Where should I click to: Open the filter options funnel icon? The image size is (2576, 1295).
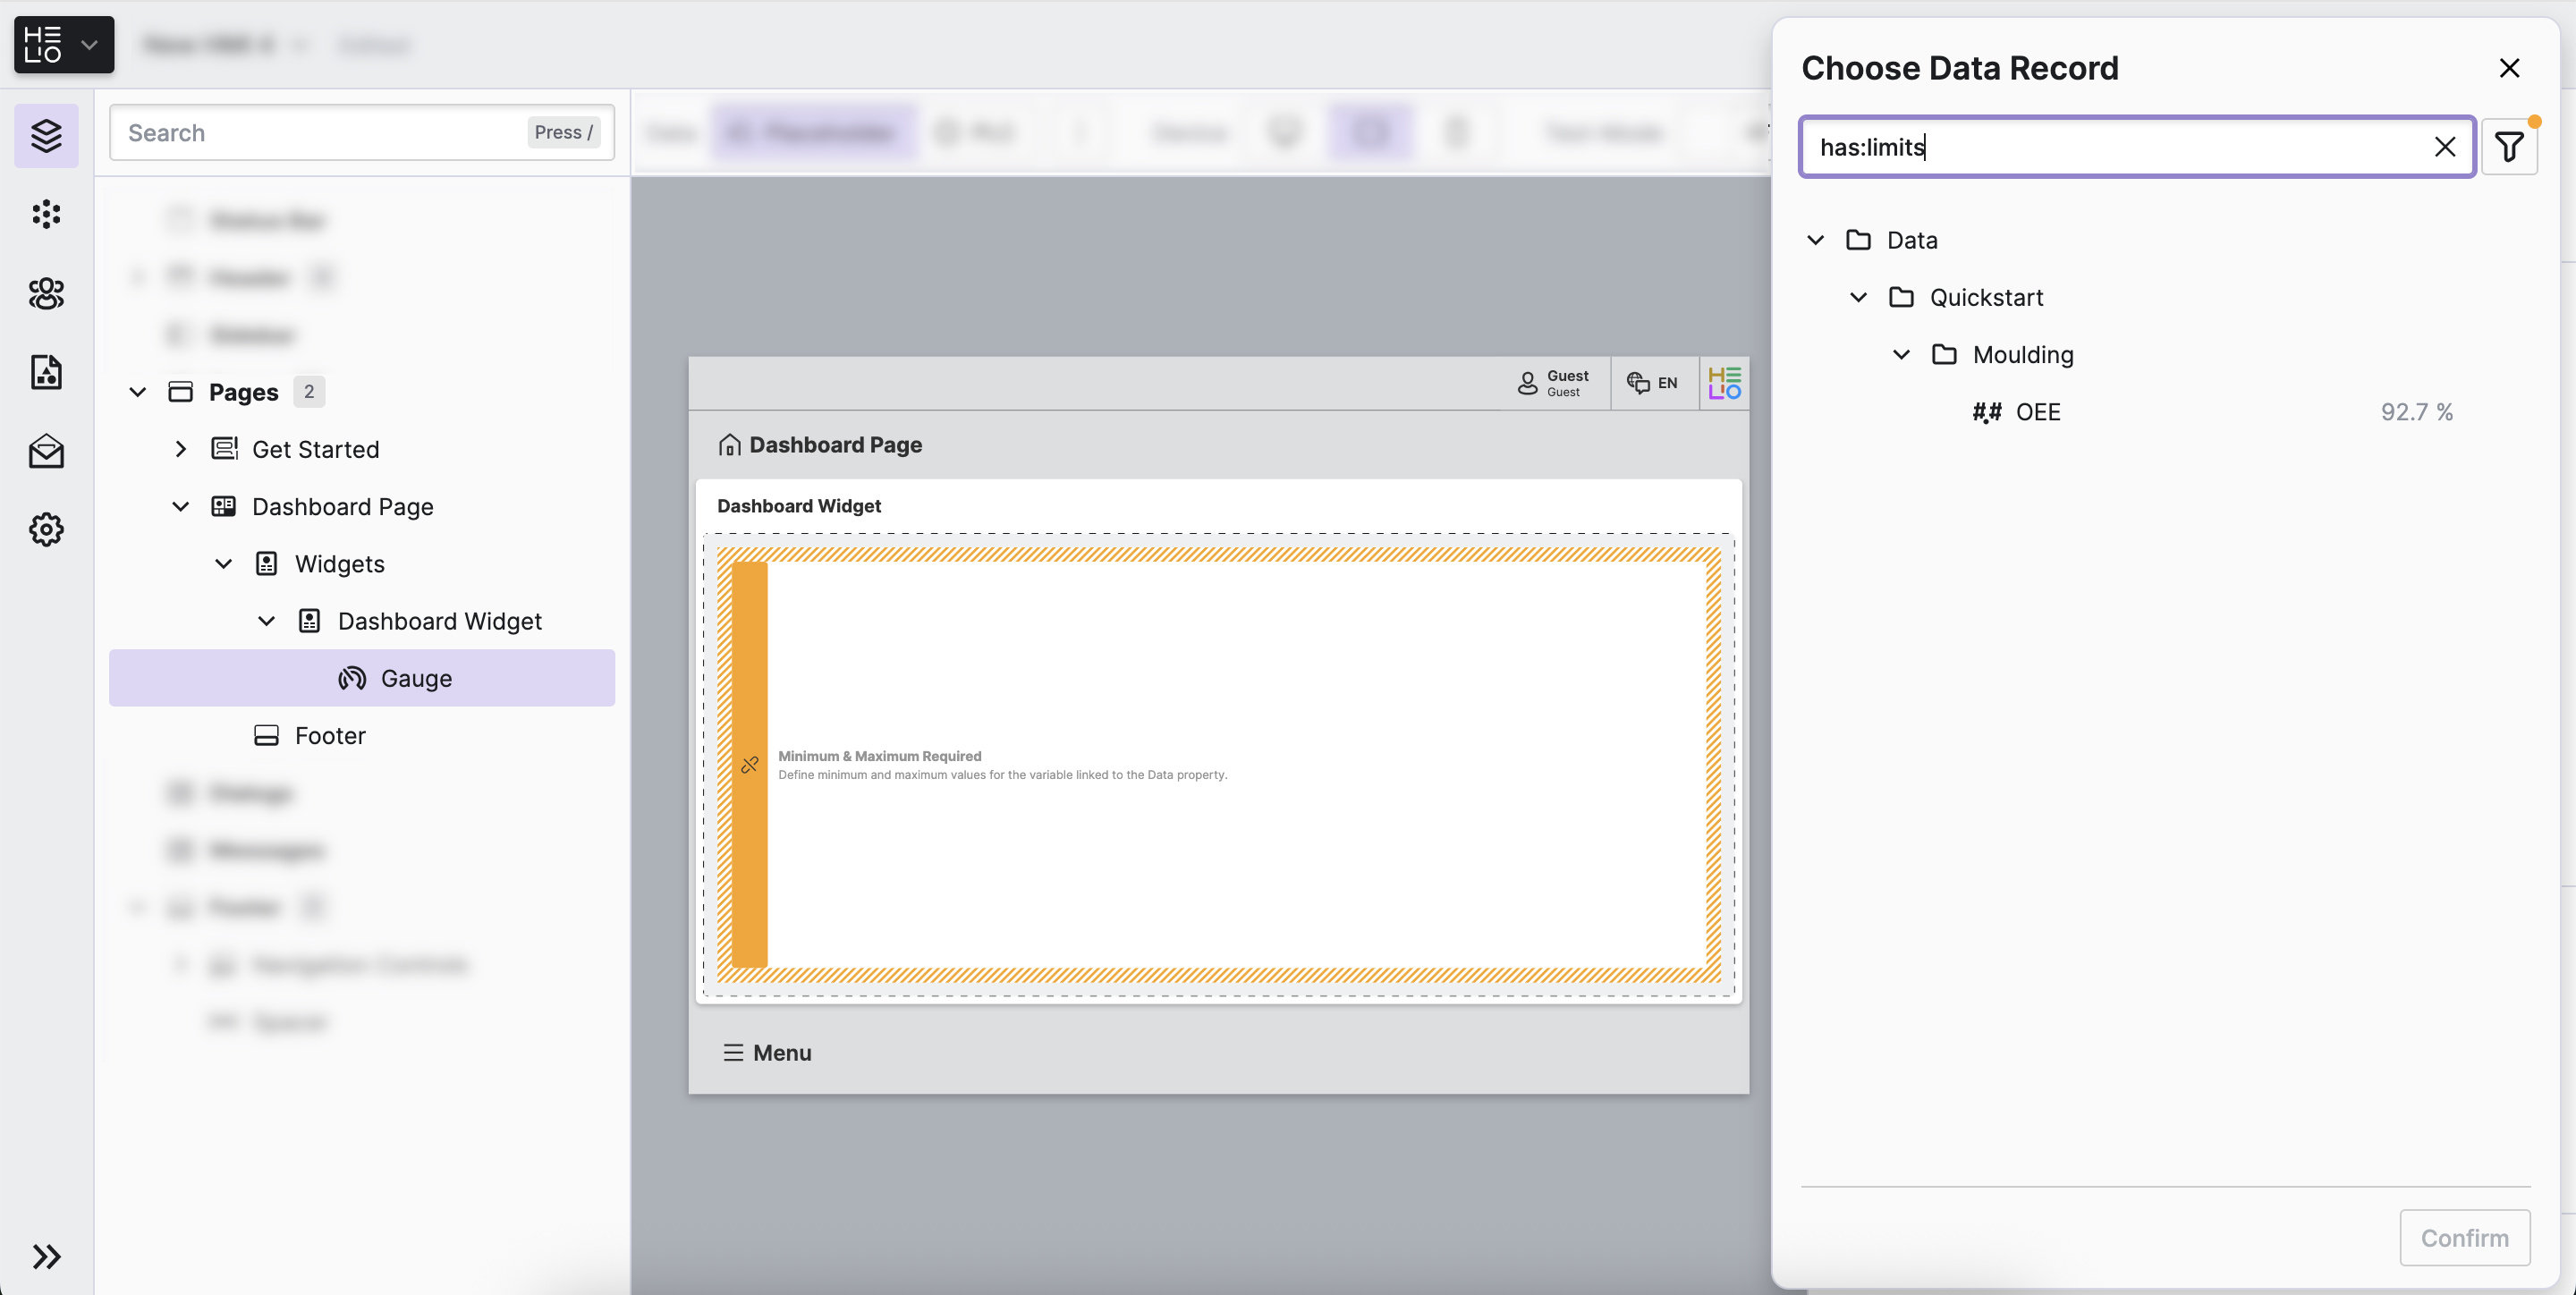coord(2508,147)
